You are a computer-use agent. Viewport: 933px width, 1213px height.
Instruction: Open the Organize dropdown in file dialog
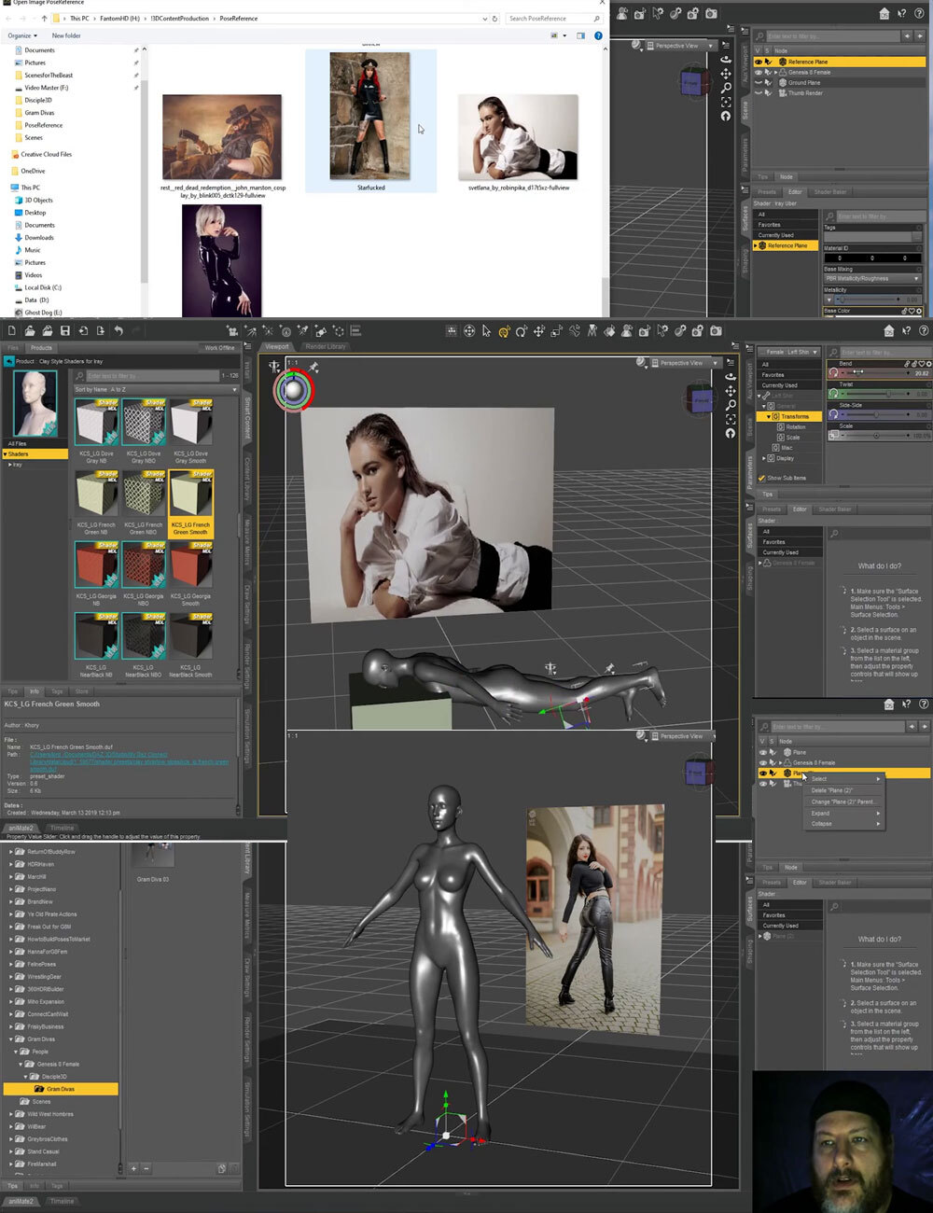tap(21, 35)
